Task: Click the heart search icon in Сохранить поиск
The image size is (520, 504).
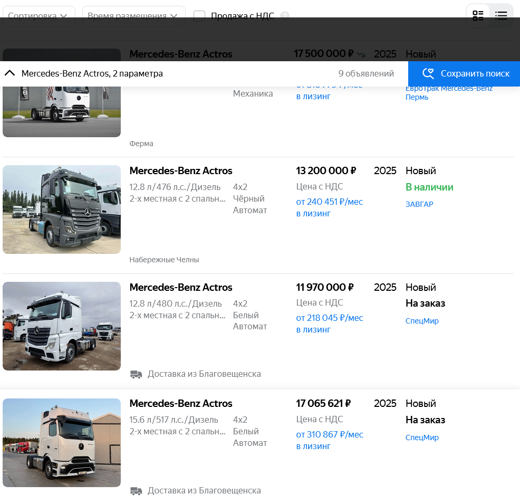Action: (428, 73)
